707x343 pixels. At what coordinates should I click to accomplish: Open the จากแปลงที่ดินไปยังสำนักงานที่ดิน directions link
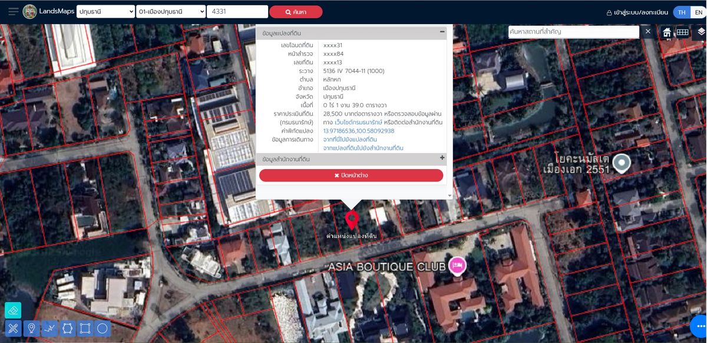(363, 149)
